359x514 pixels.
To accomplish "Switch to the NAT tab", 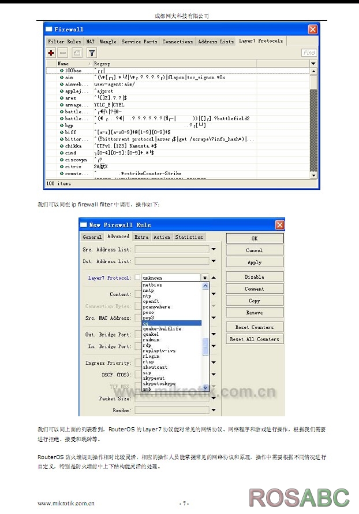I will tap(90, 42).
